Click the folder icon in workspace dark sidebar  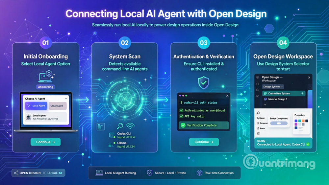[258, 90]
